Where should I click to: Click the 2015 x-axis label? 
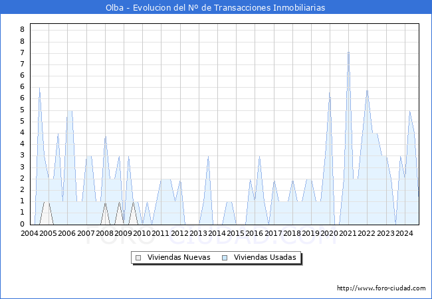click(x=235, y=233)
